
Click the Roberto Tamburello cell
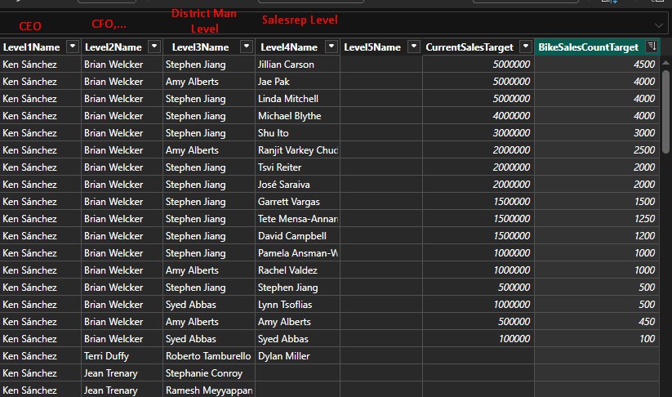pos(208,356)
